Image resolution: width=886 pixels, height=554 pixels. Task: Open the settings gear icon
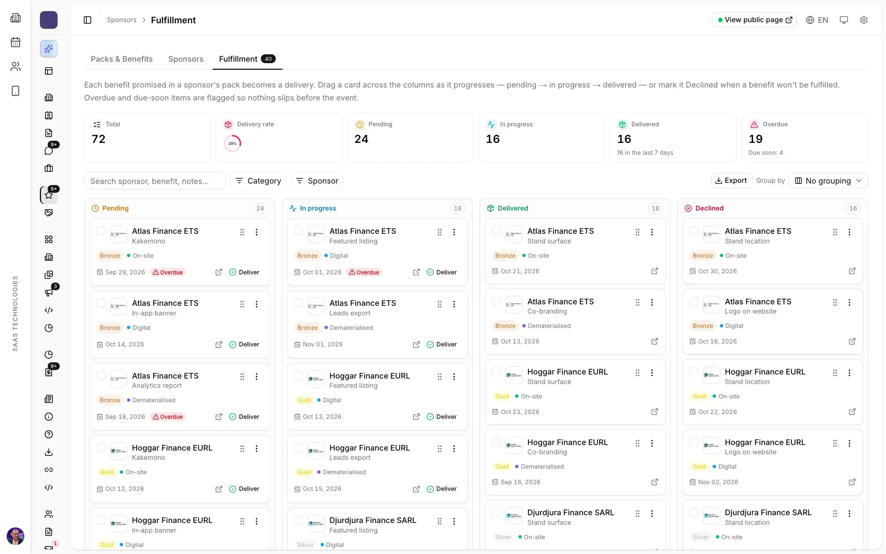point(863,20)
